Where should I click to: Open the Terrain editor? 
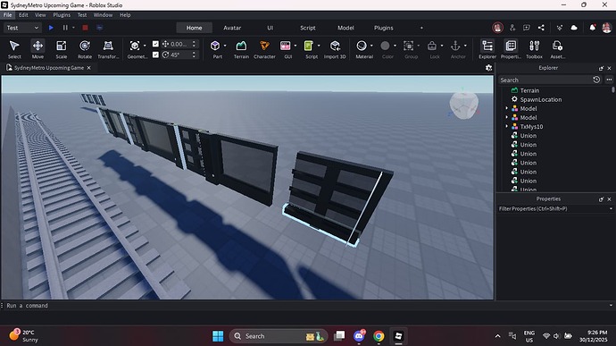tap(241, 49)
